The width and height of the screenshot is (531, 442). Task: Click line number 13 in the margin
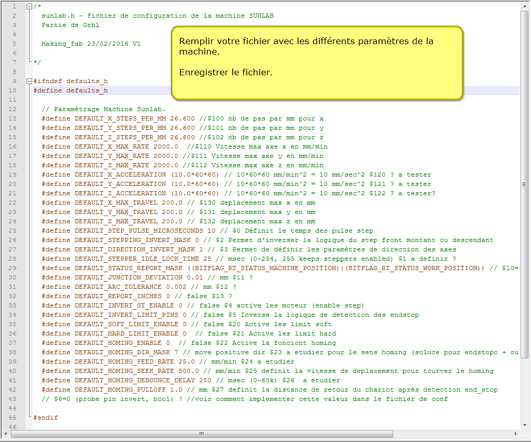tap(12, 119)
